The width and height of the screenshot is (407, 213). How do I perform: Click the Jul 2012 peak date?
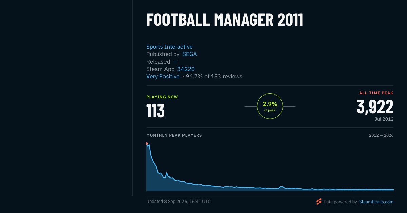384,119
